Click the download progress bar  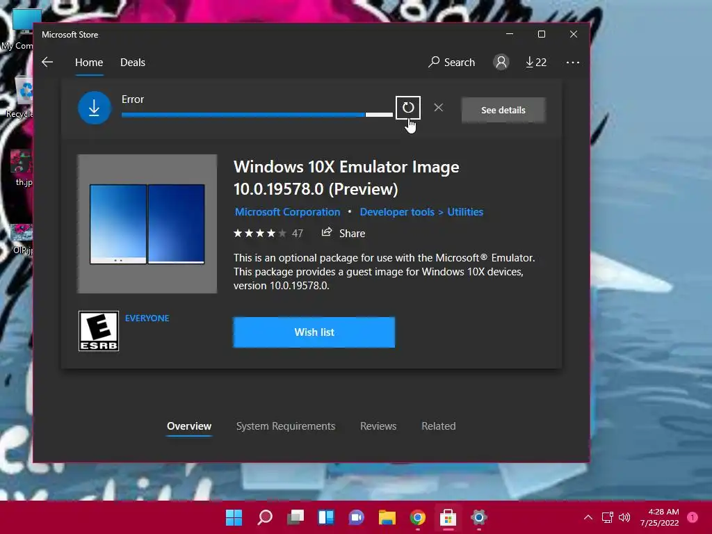pos(257,115)
